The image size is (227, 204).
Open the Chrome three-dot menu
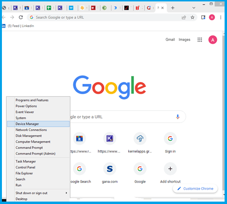[x=221, y=17]
